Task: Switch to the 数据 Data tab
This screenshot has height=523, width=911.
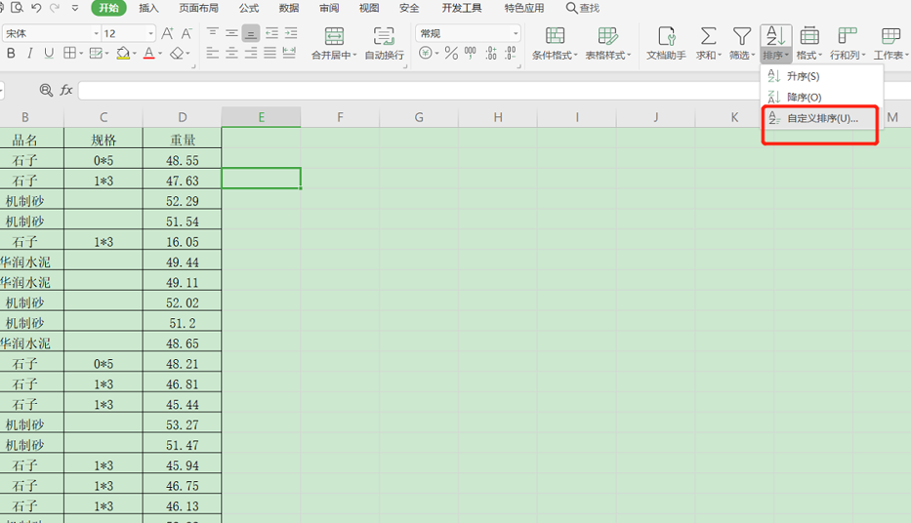Action: coord(289,8)
